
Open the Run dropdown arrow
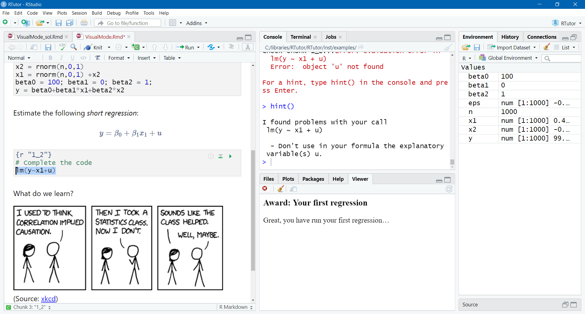pos(198,47)
